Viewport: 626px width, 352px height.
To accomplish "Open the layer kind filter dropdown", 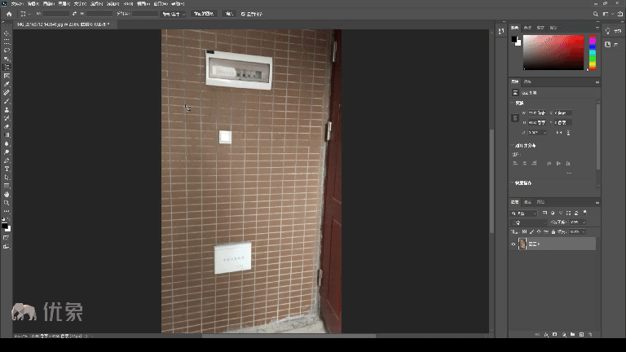I will point(520,213).
